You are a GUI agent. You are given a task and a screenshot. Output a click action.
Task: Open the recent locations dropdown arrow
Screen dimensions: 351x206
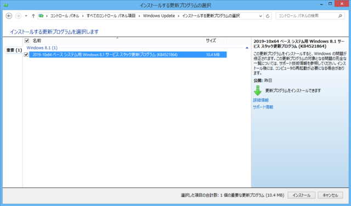pyautogui.click(x=26, y=16)
